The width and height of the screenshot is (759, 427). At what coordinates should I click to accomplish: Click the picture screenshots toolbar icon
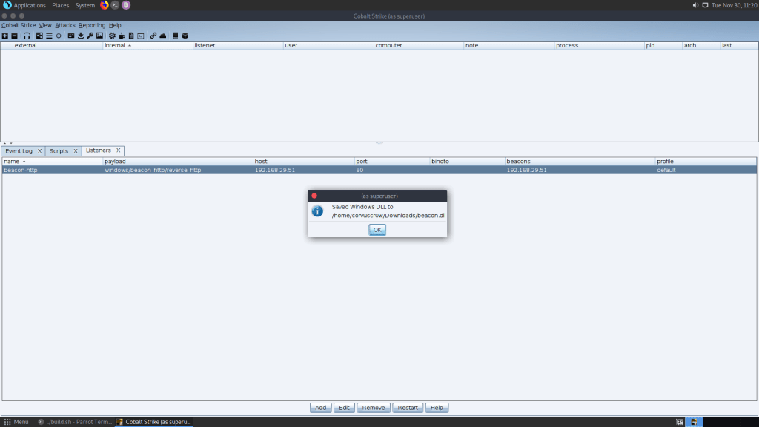click(x=99, y=36)
